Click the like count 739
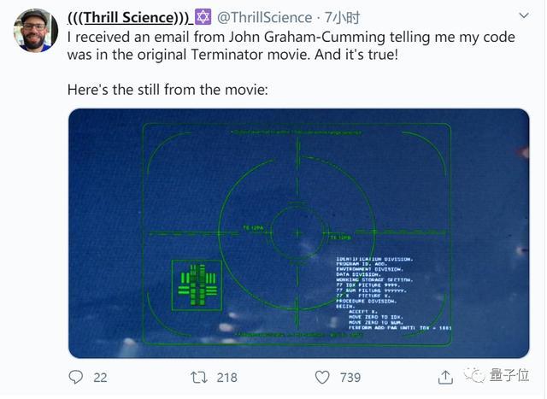 (x=350, y=377)
